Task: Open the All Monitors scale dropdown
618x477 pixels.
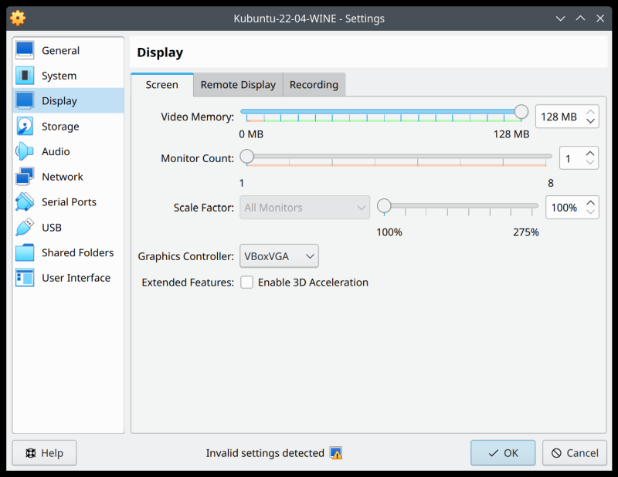Action: 304,208
